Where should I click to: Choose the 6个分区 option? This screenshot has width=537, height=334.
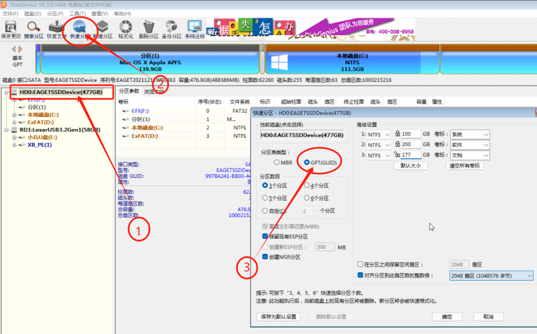pos(307,198)
